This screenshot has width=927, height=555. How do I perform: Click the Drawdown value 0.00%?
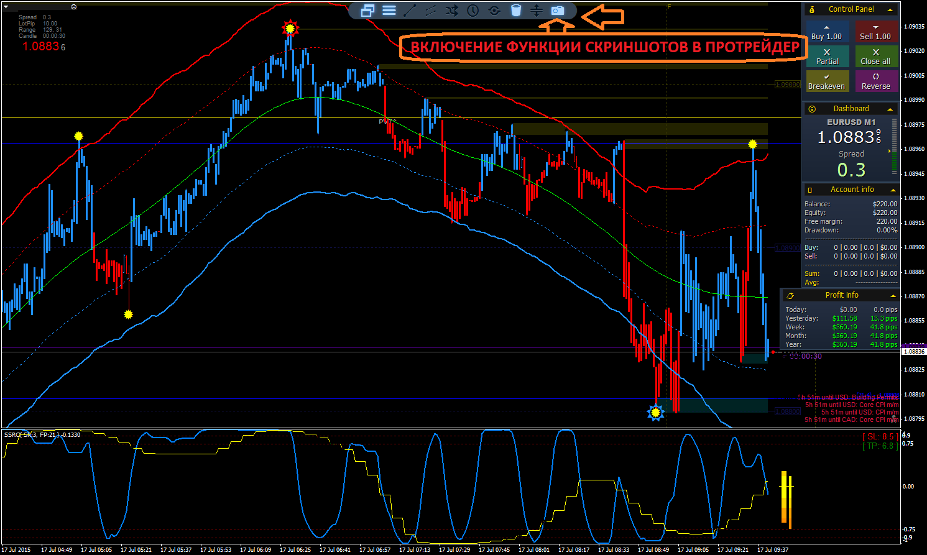click(887, 230)
